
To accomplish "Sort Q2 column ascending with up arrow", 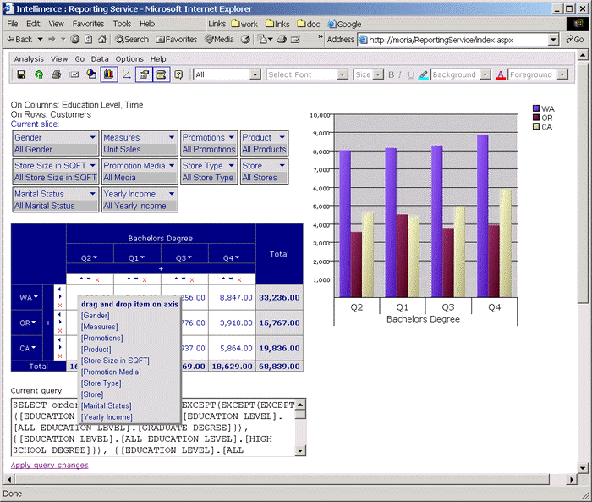I will click(x=81, y=279).
